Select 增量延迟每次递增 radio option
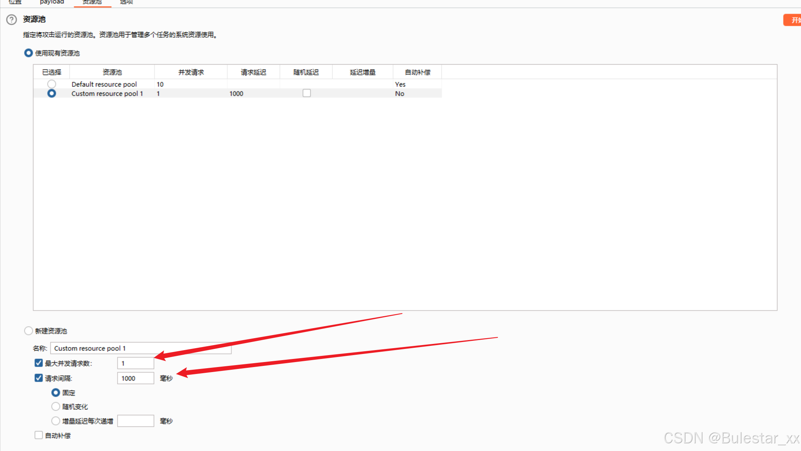 tap(56, 421)
